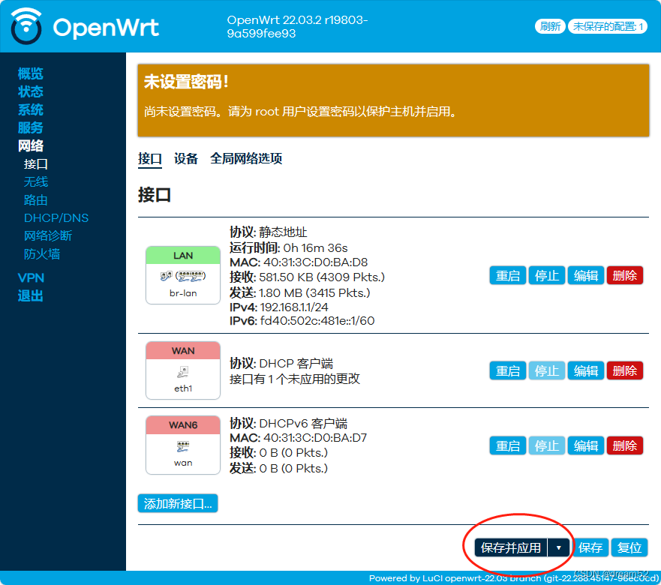The width and height of the screenshot is (661, 585).
Task: Restart the LAN interface
Action: point(507,276)
